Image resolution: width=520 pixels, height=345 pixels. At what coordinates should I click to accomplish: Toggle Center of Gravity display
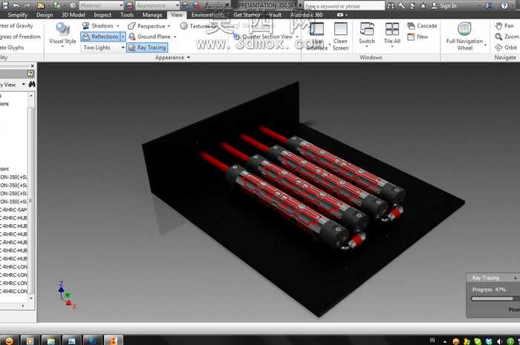[16, 26]
